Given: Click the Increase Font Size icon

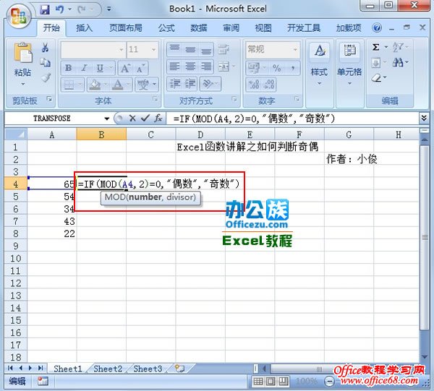Looking at the screenshot, I should point(125,68).
